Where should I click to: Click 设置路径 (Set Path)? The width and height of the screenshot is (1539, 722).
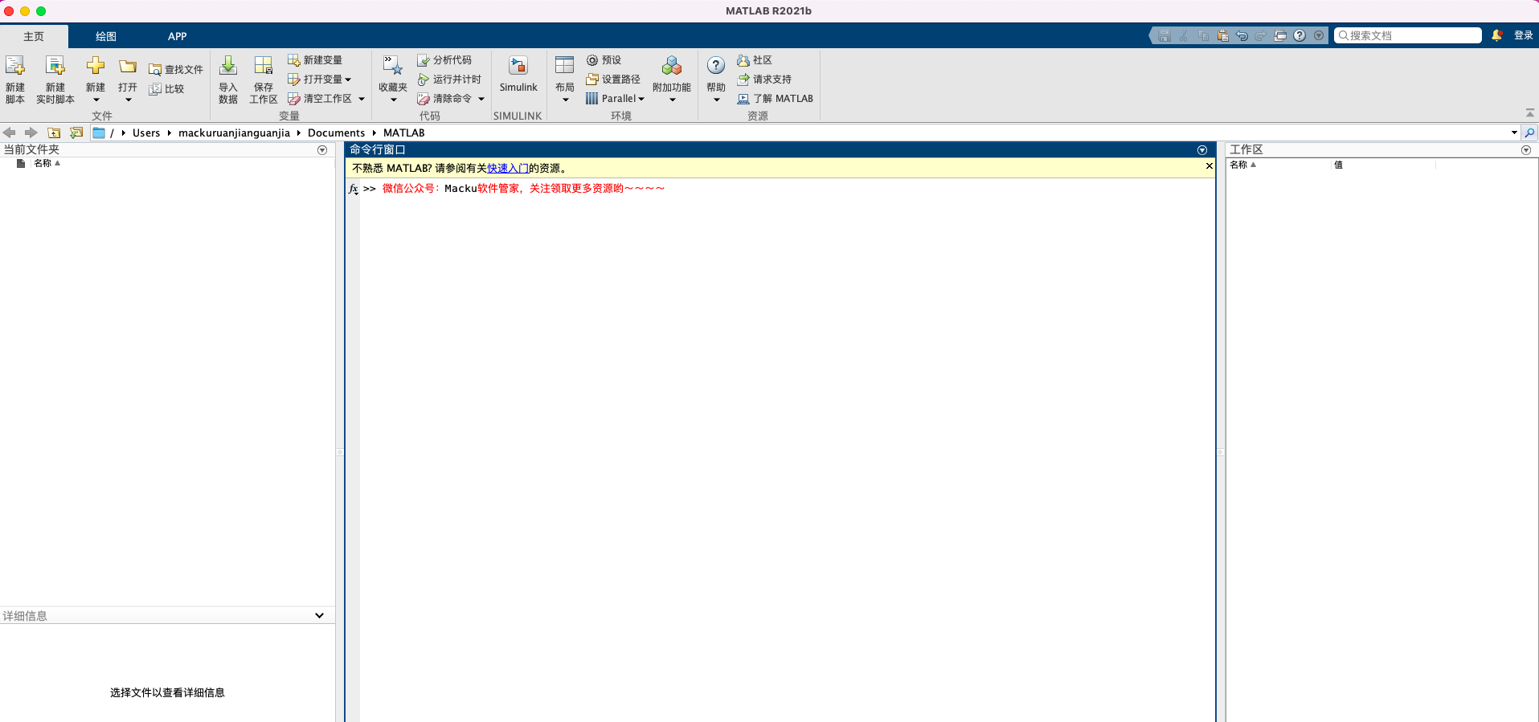point(613,80)
